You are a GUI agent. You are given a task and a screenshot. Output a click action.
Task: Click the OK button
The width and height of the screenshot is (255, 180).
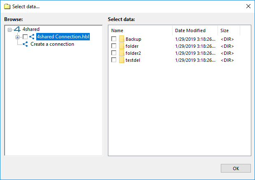(236, 168)
